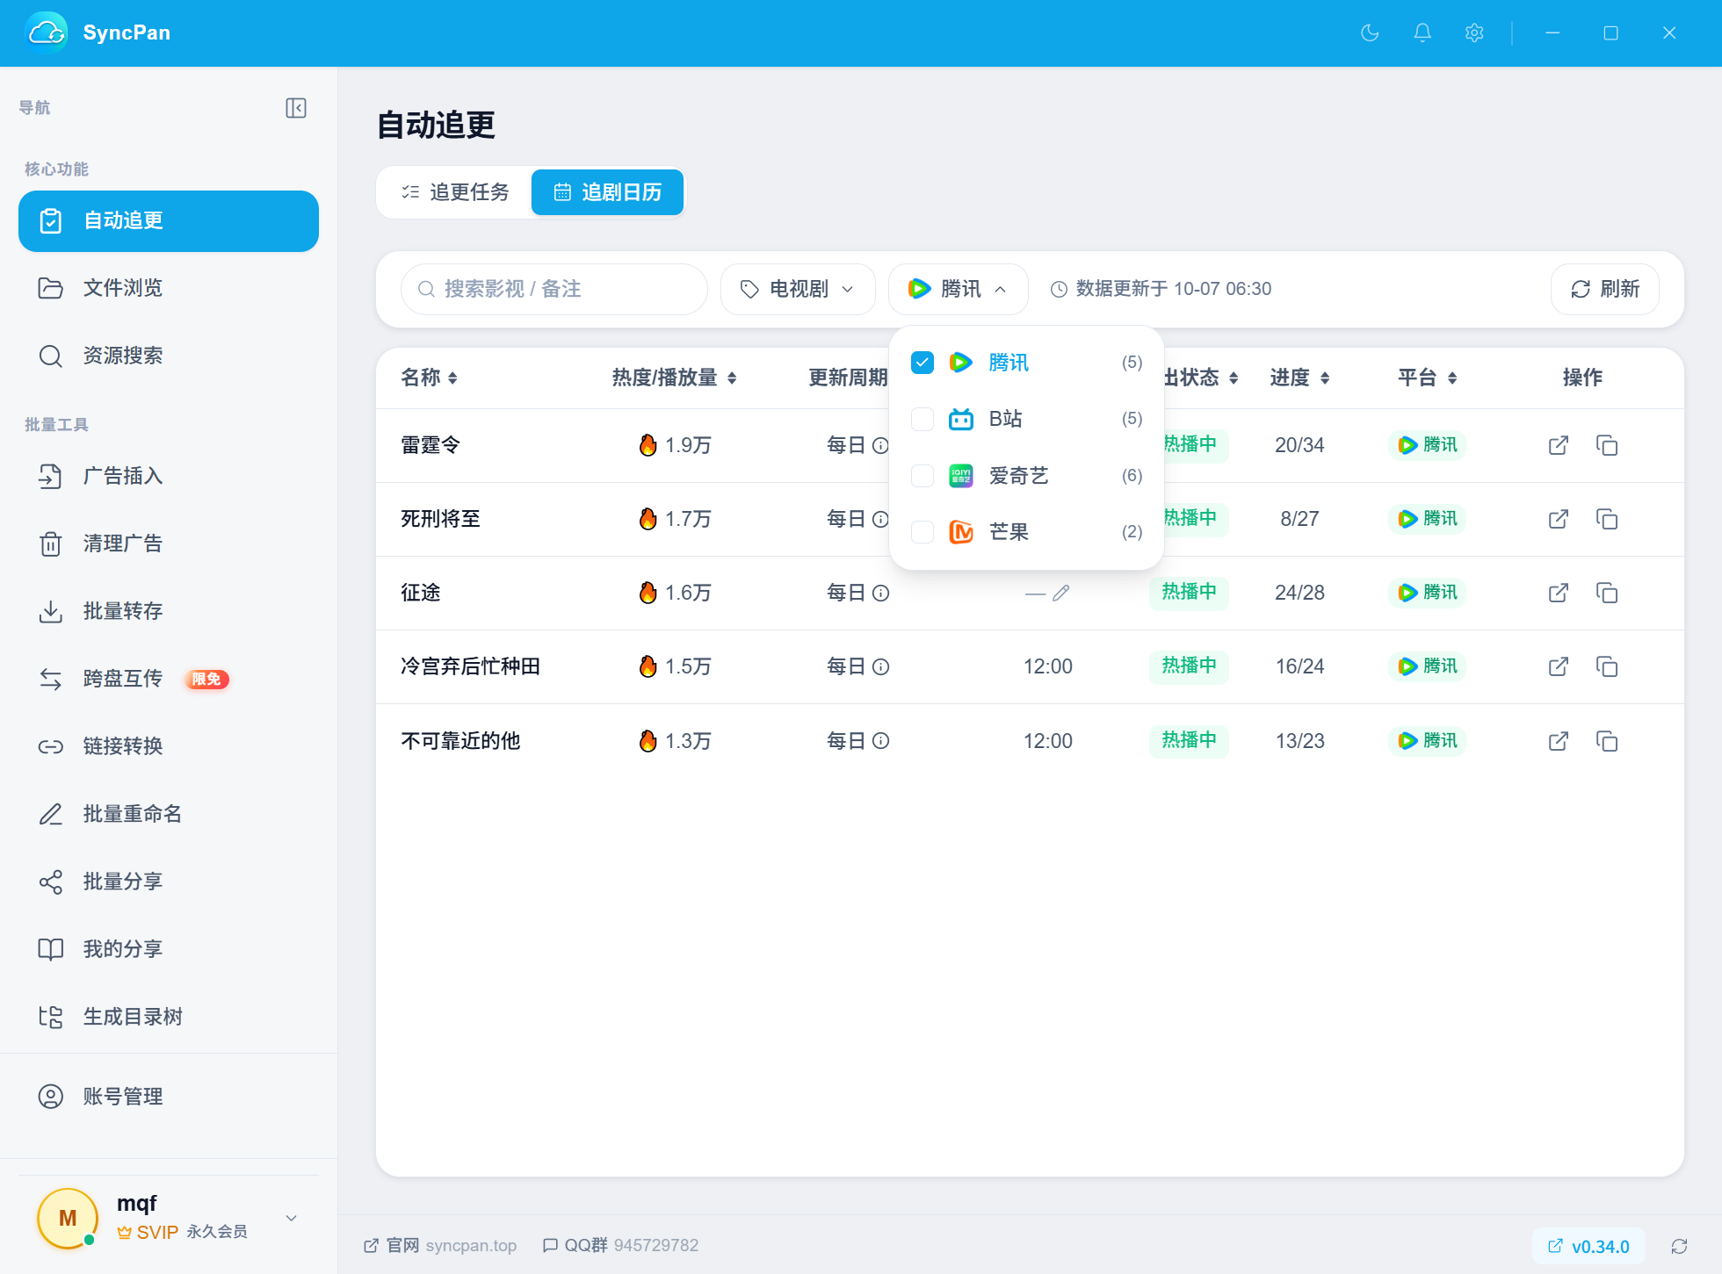Open 我的分享 page
Image resolution: width=1722 pixels, height=1274 pixels.
click(169, 949)
